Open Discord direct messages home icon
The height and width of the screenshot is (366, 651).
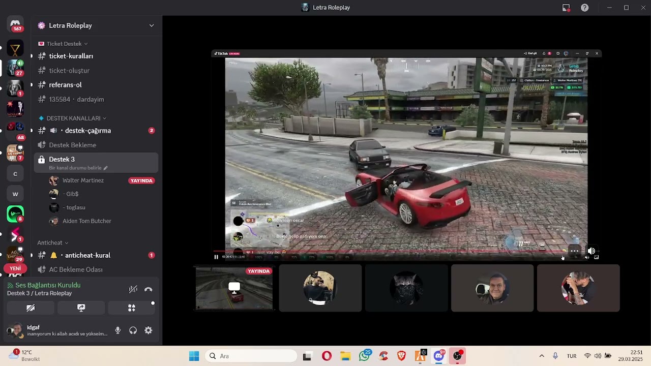[x=15, y=24]
